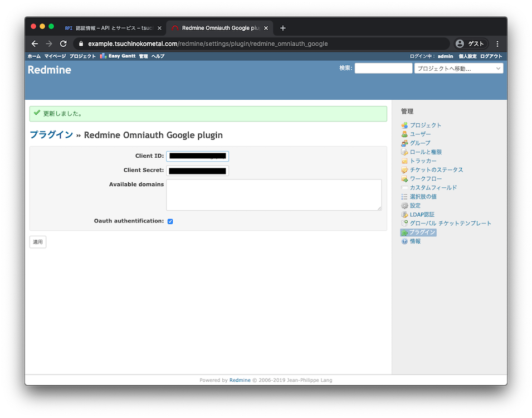
Task: Click the トラッカー sidebar icon
Action: tap(404, 161)
